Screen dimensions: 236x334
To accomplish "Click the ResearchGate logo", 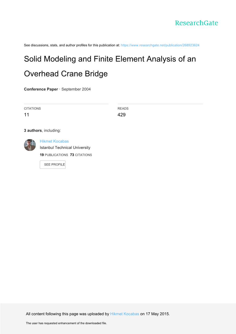I will coord(196,23).
